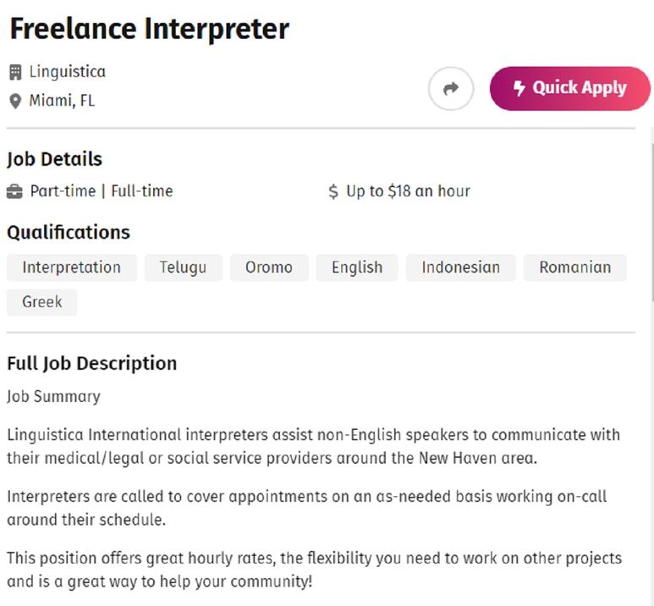The image size is (654, 606).
Task: Click the share arrow icon button
Action: (x=450, y=89)
